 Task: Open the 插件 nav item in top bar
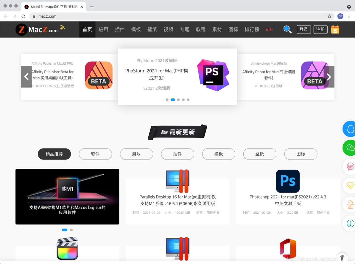pyautogui.click(x=120, y=29)
